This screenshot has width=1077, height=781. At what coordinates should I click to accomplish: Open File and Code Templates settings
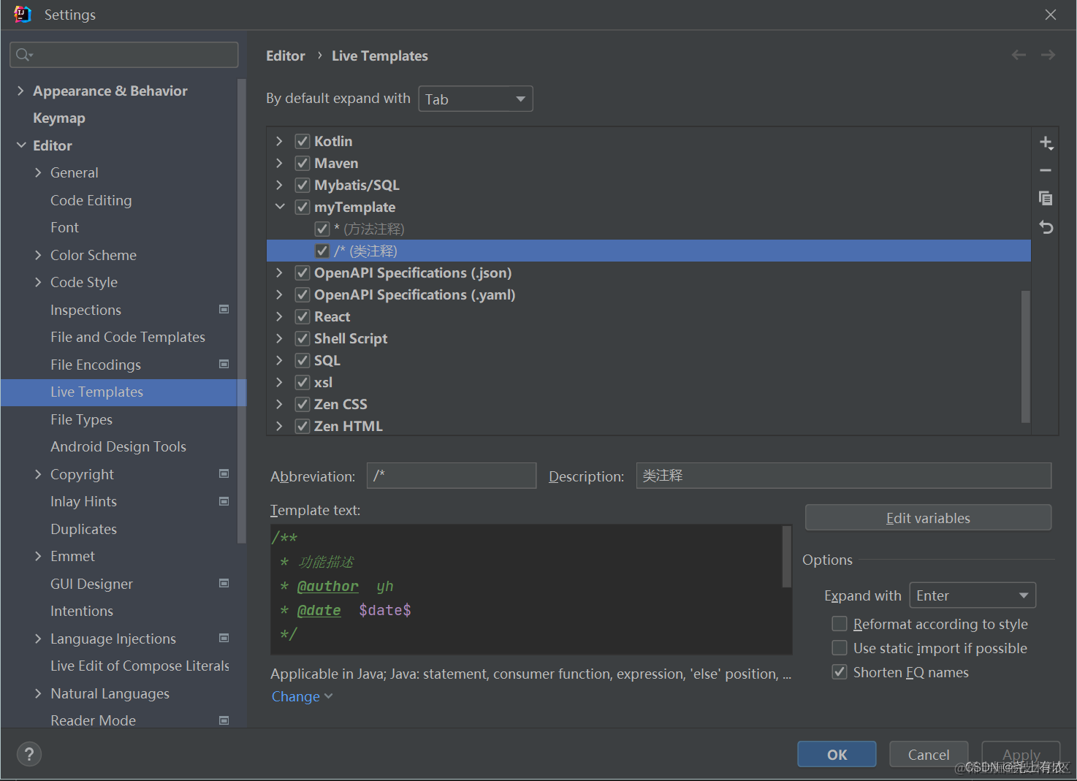pos(128,337)
